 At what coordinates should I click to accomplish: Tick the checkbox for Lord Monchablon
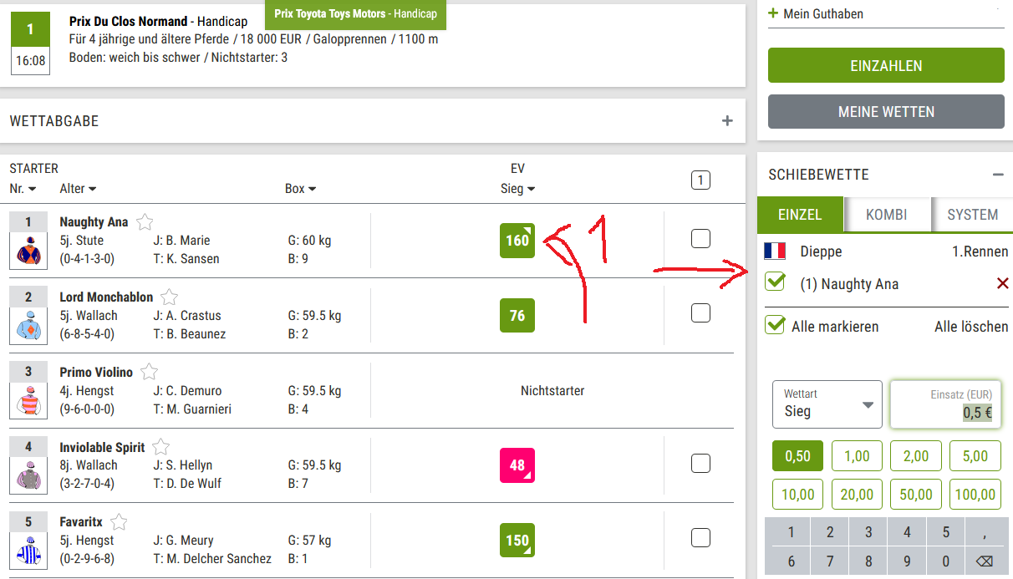[700, 313]
